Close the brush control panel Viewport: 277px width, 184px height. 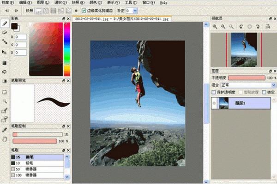[68, 126]
